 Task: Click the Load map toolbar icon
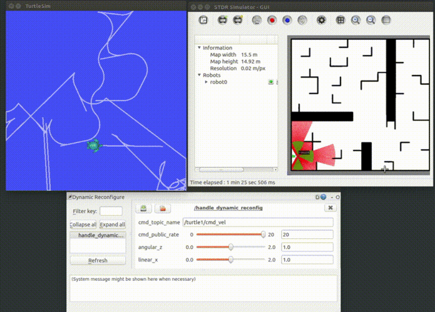click(x=203, y=20)
